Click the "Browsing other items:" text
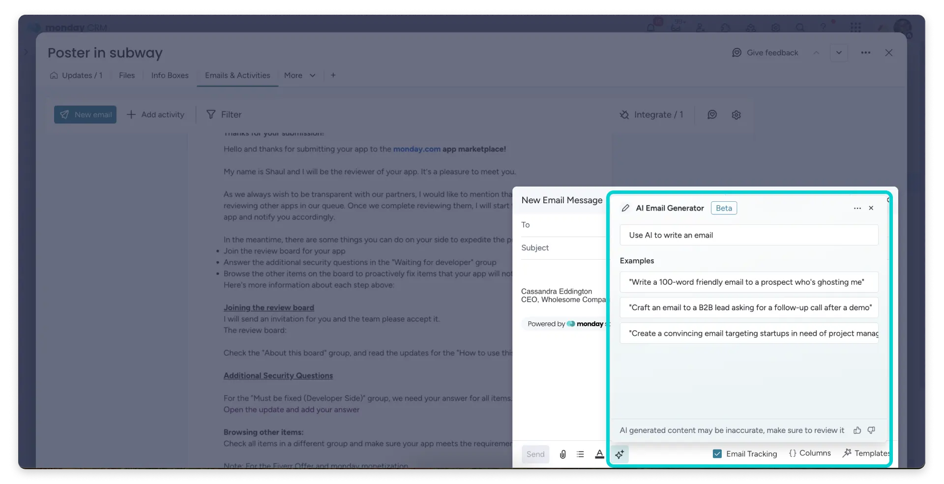This screenshot has height=484, width=944. pos(264,432)
